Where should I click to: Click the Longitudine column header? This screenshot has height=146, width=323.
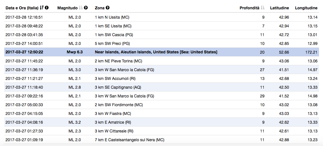[x=306, y=8]
